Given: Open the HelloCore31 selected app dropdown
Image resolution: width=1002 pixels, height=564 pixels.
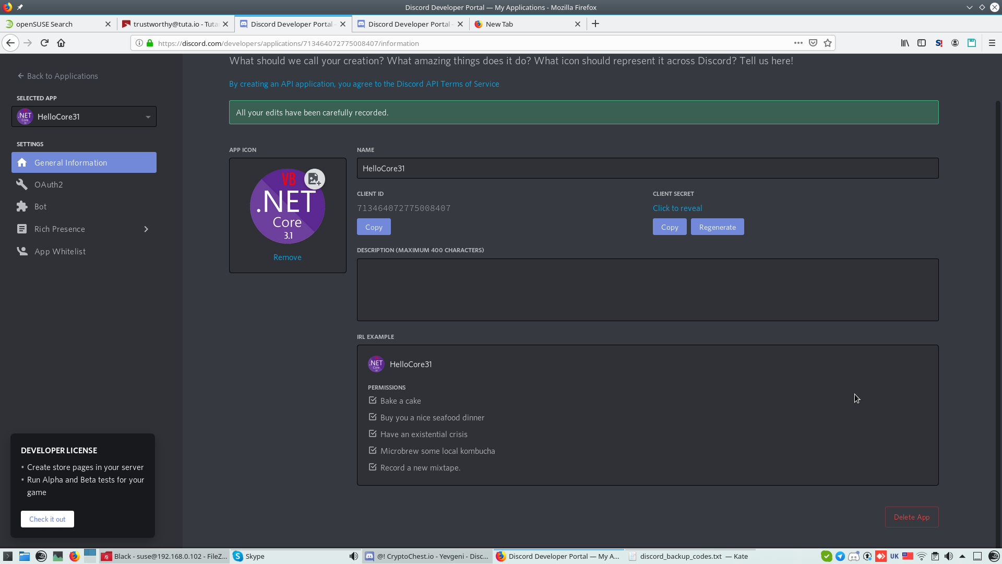Looking at the screenshot, I should [84, 117].
